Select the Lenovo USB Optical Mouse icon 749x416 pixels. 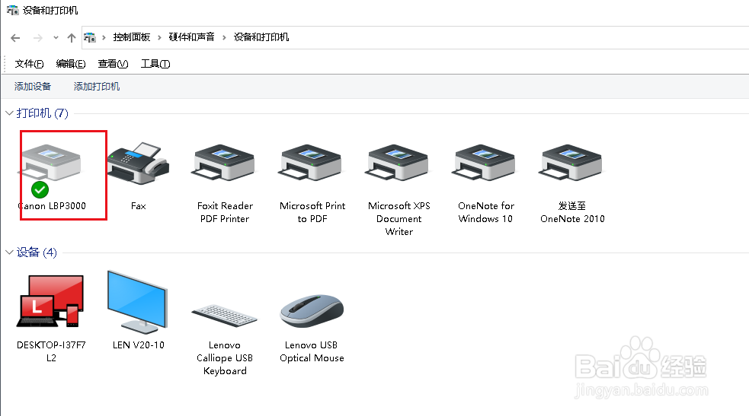coord(312,311)
